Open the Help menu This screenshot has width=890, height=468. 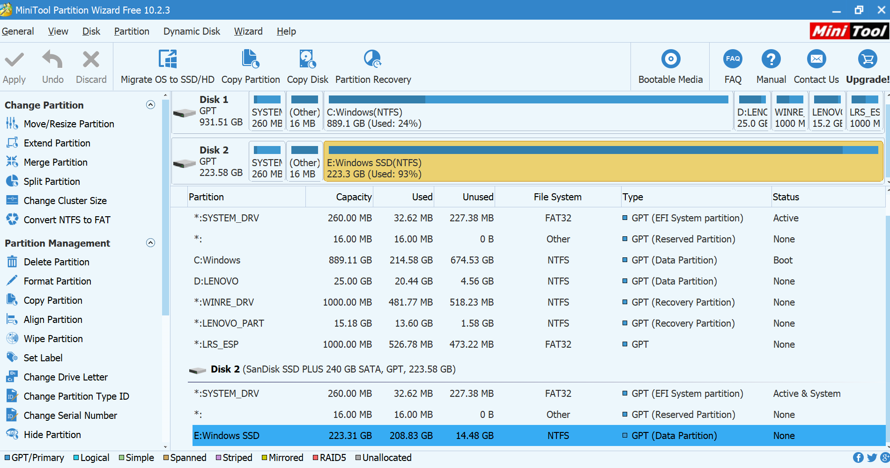286,31
